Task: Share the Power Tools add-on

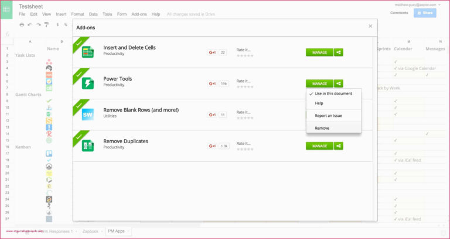Action: 339,84
